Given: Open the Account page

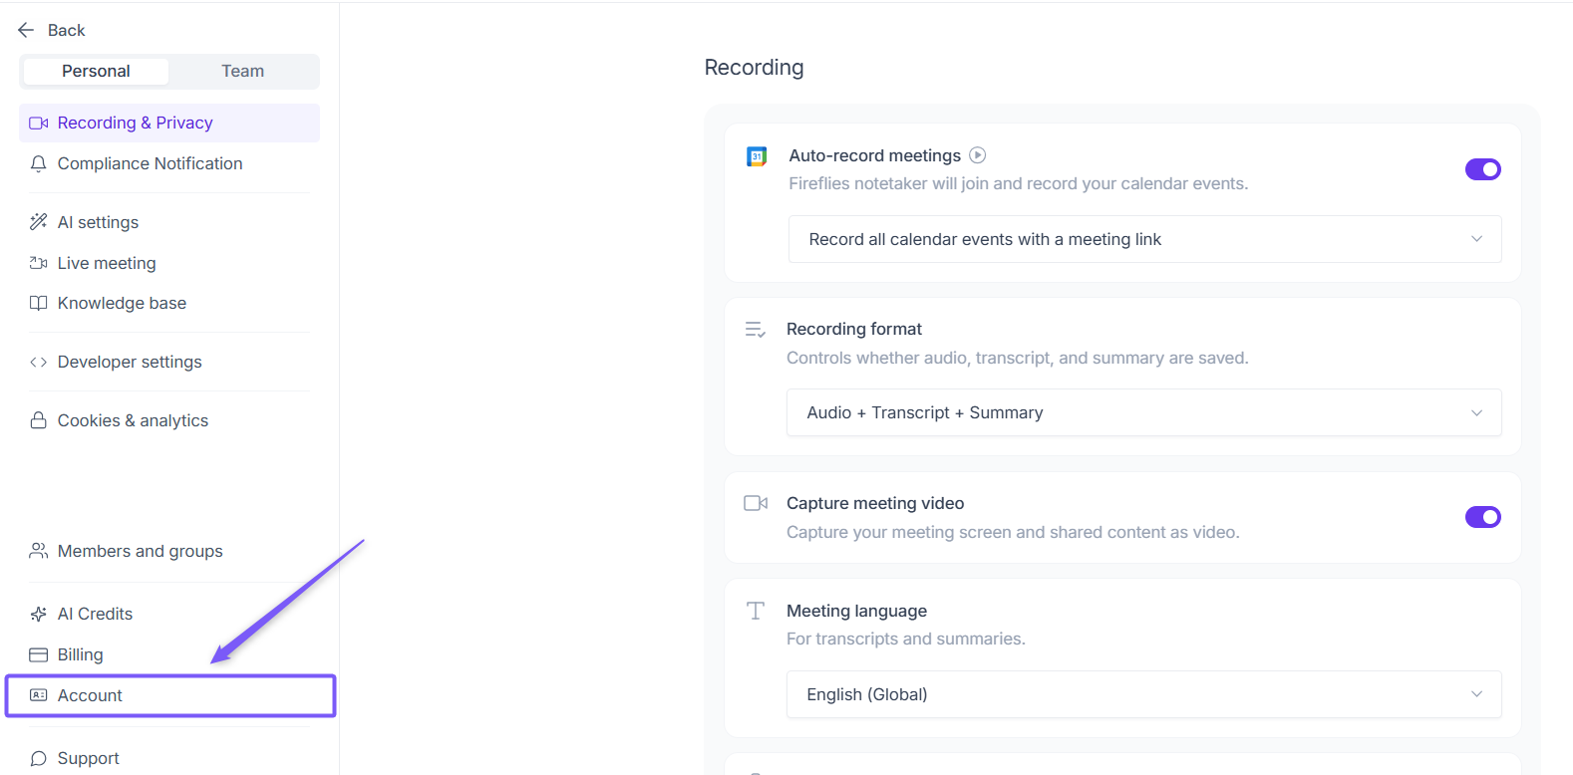Looking at the screenshot, I should (170, 695).
